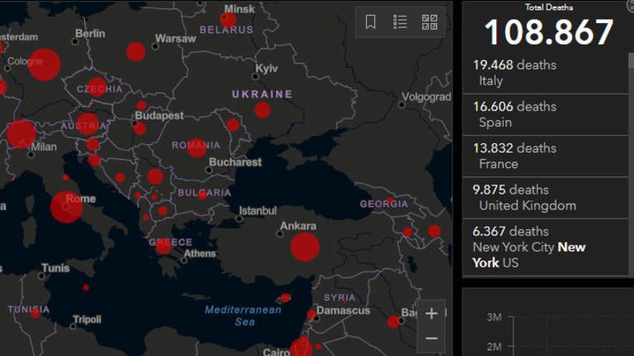Open the bookmarks icon on the map

371,22
